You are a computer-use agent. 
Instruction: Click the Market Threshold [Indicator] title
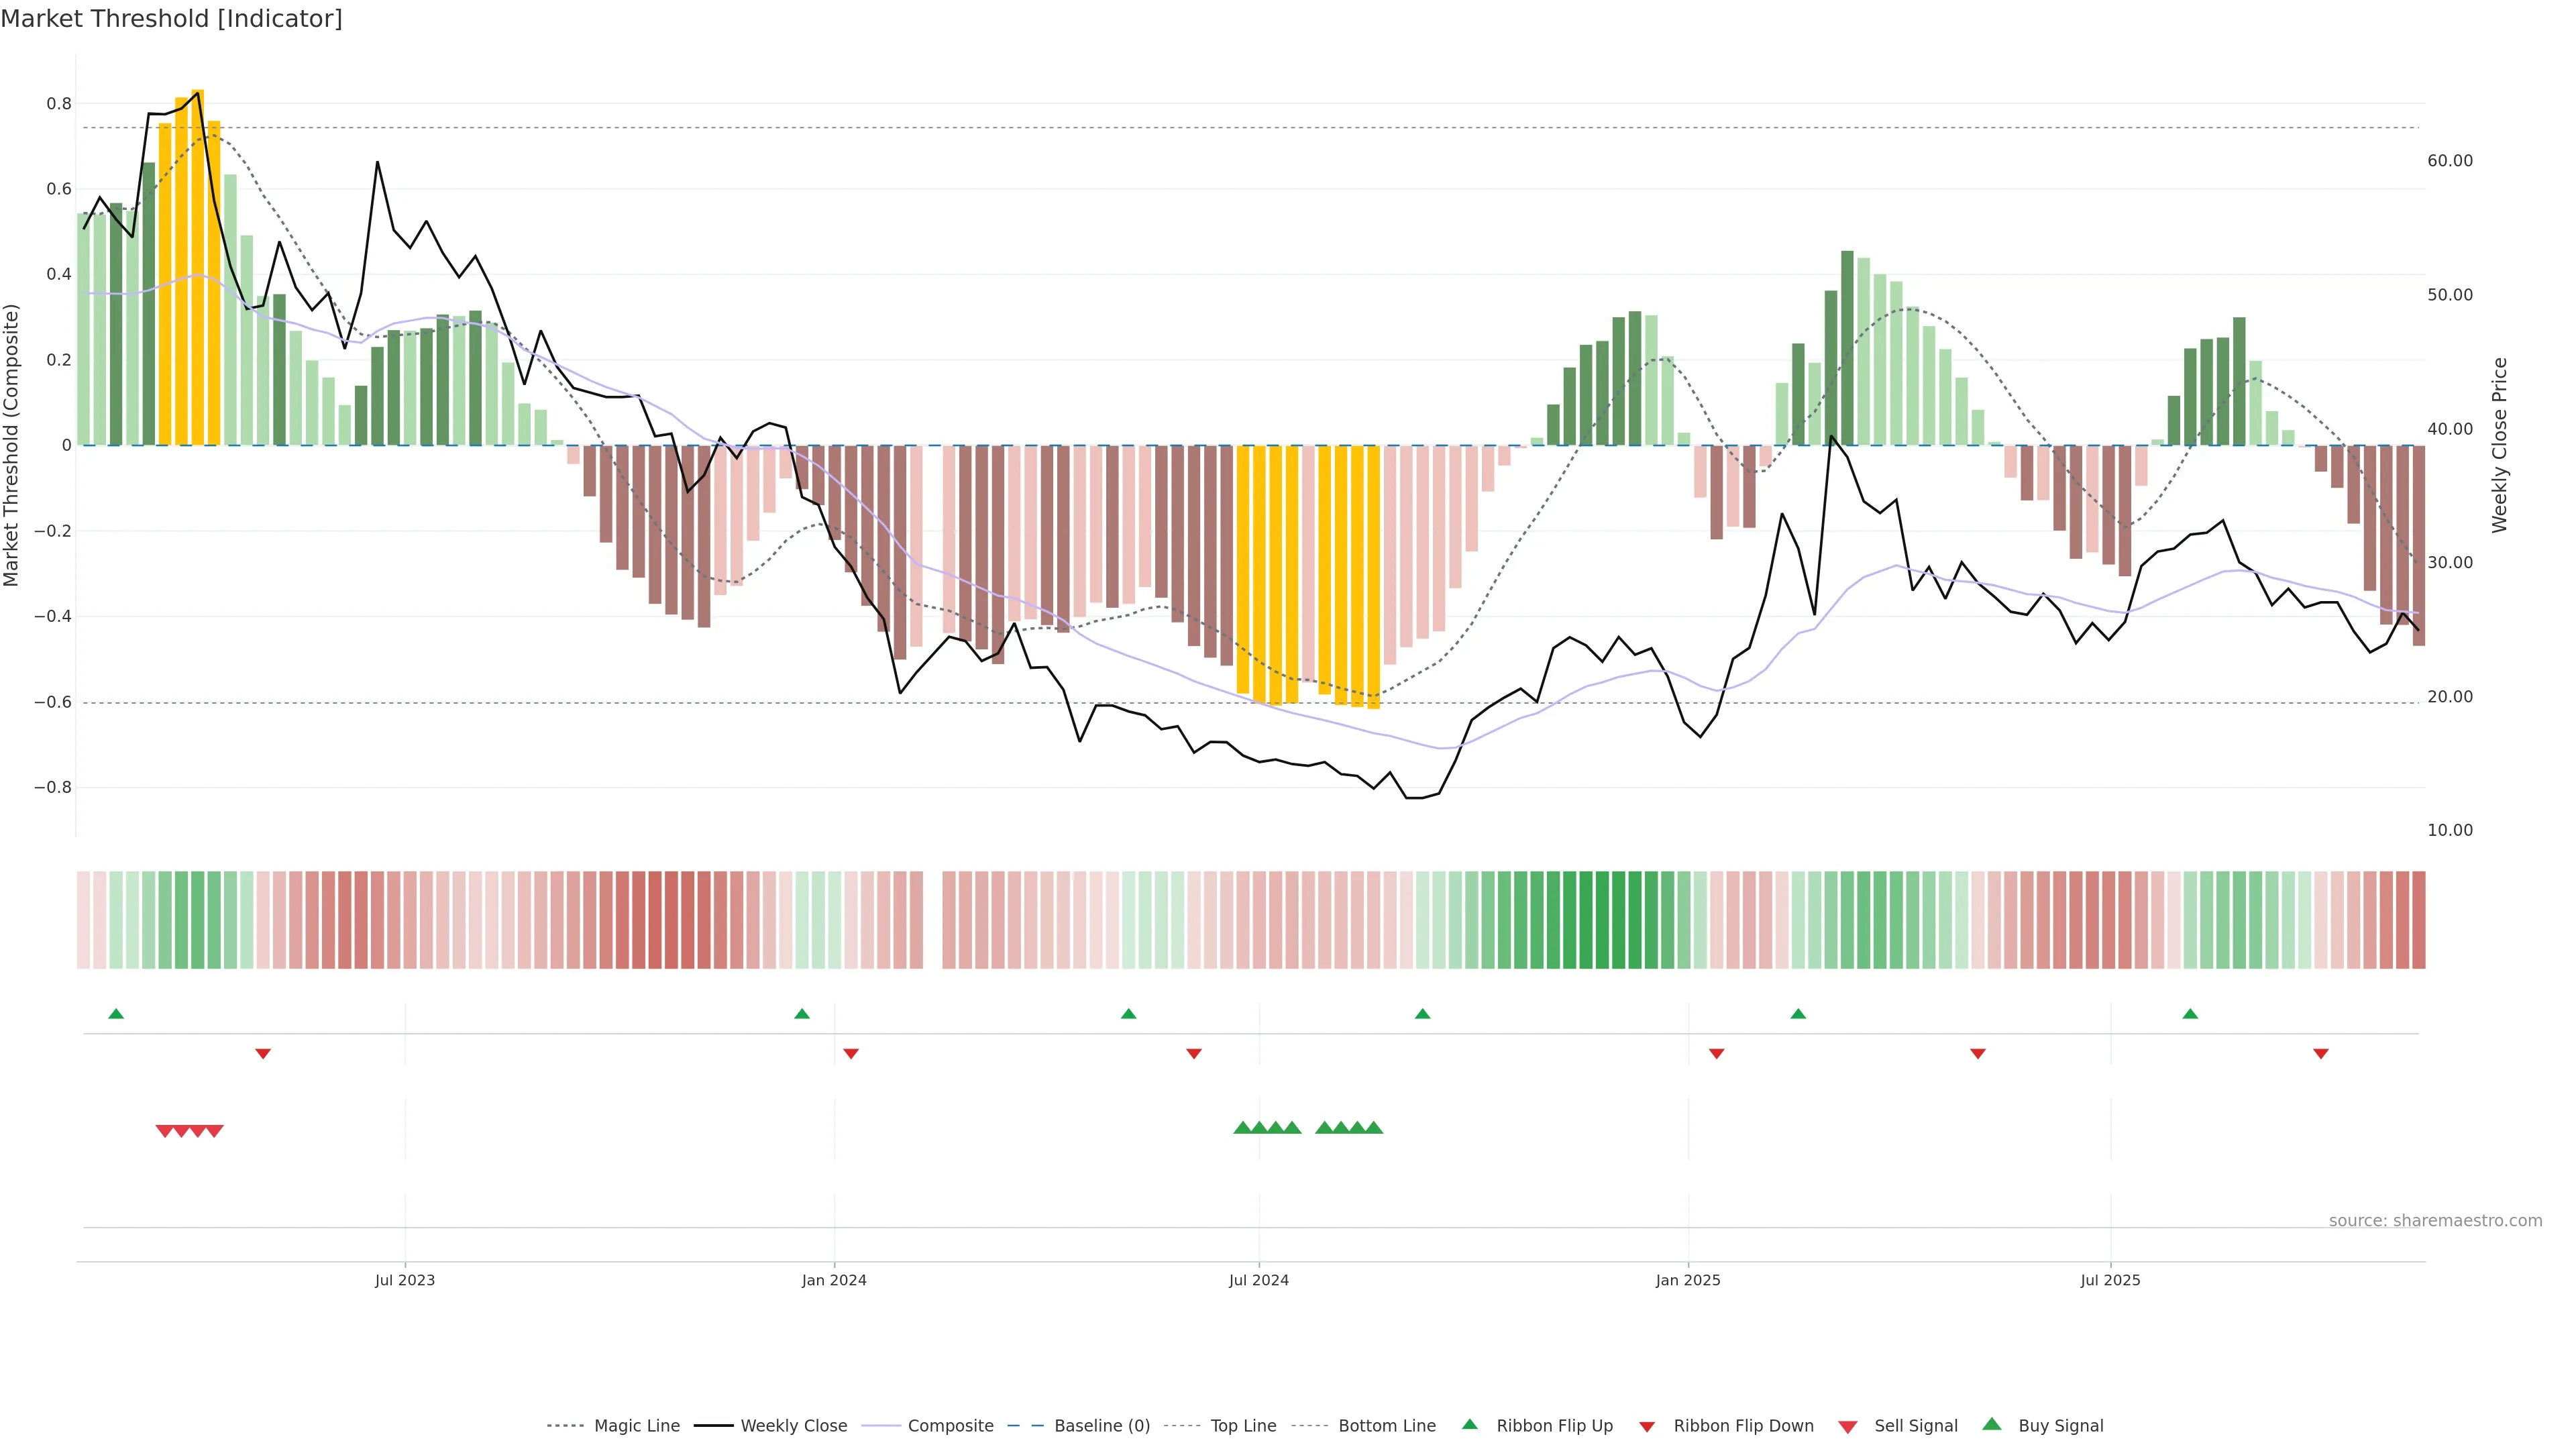pos(171,19)
